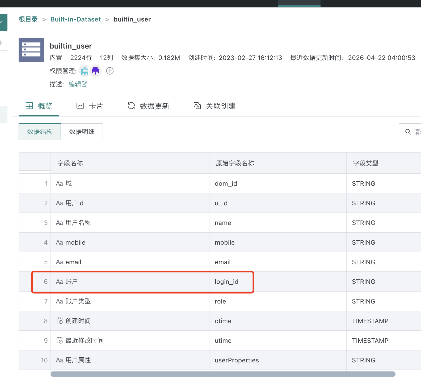
Task: Click the green check button in left sidebar
Action: 3,22
